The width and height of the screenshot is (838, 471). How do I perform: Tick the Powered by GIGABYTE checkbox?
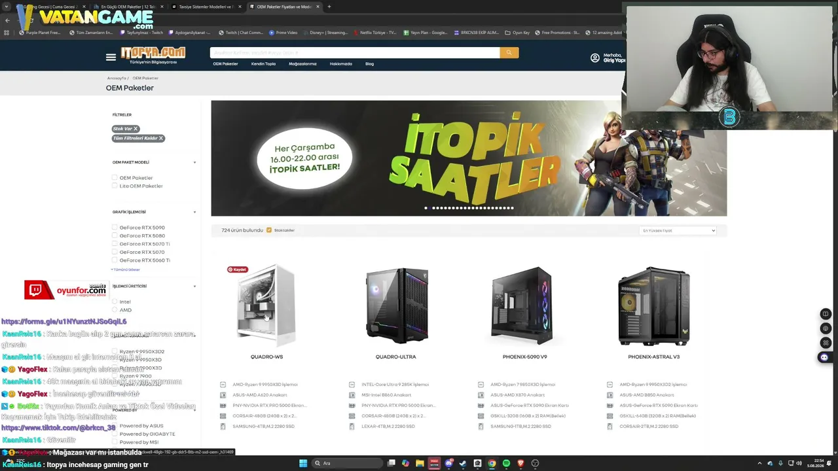coord(115,434)
